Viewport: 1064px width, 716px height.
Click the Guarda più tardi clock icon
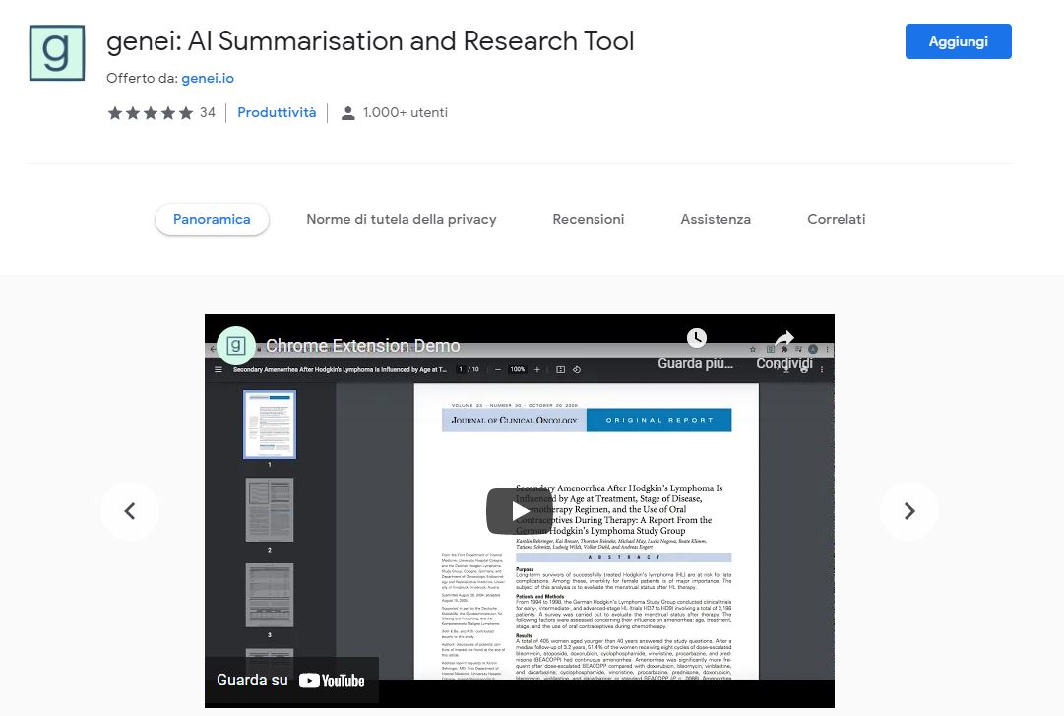click(696, 337)
